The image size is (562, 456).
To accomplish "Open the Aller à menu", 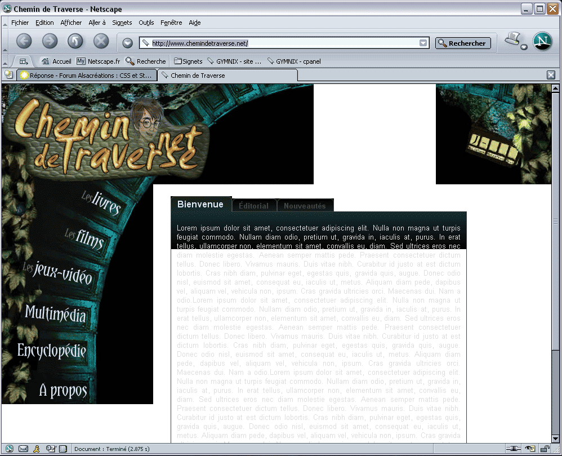I will click(x=97, y=23).
